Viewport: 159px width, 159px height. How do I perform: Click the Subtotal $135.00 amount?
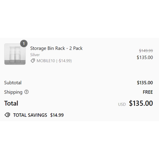pyautogui.click(x=145, y=83)
